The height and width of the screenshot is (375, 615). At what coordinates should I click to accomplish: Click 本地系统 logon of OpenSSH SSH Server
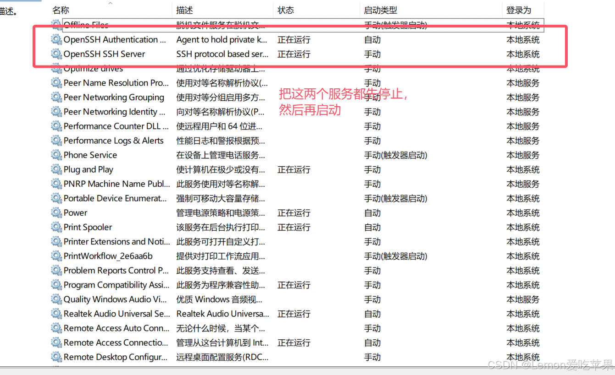pos(523,54)
